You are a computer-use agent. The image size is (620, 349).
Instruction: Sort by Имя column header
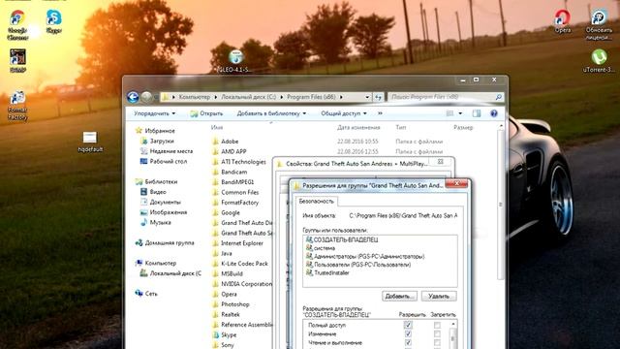point(217,127)
